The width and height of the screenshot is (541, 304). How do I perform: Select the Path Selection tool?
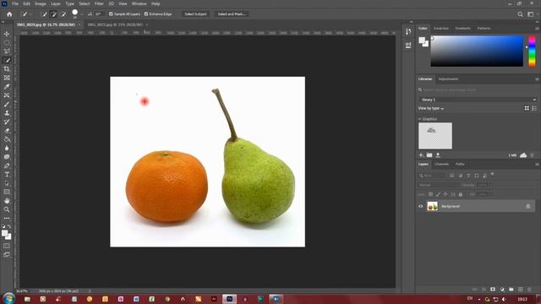(x=7, y=183)
